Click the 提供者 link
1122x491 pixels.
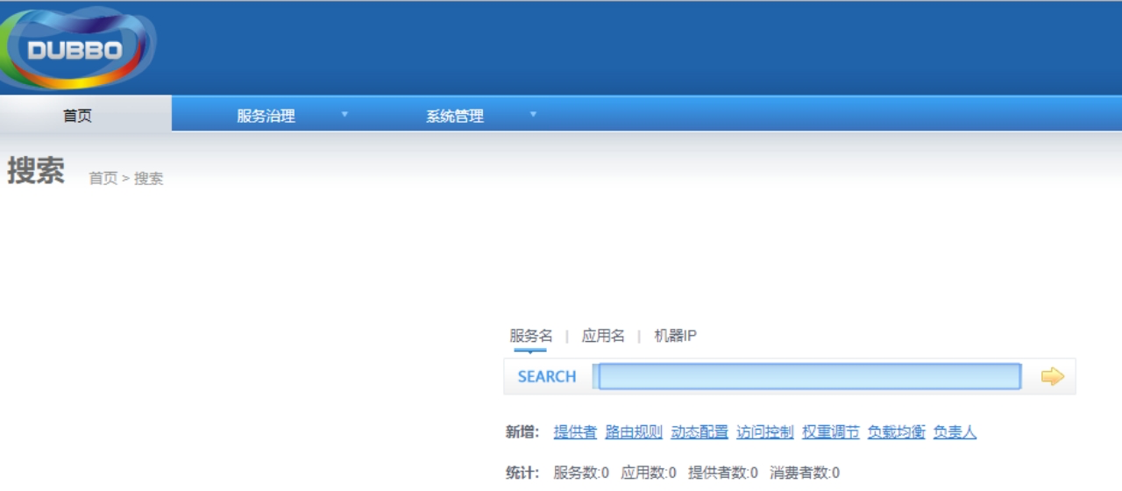click(x=575, y=431)
